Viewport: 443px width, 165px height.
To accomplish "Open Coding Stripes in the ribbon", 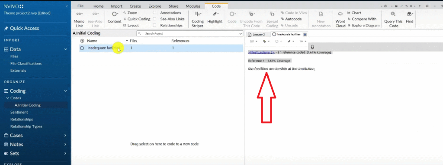I will tap(197, 19).
